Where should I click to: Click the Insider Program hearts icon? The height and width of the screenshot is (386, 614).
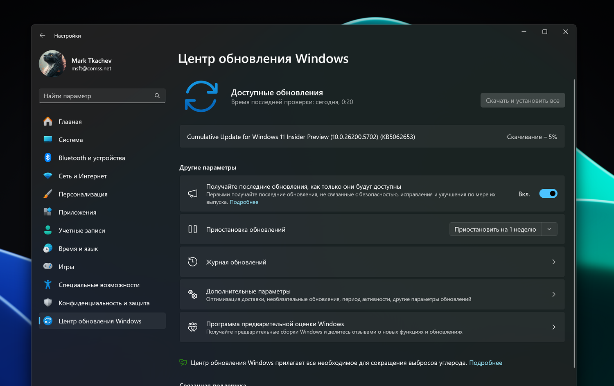(x=192, y=327)
